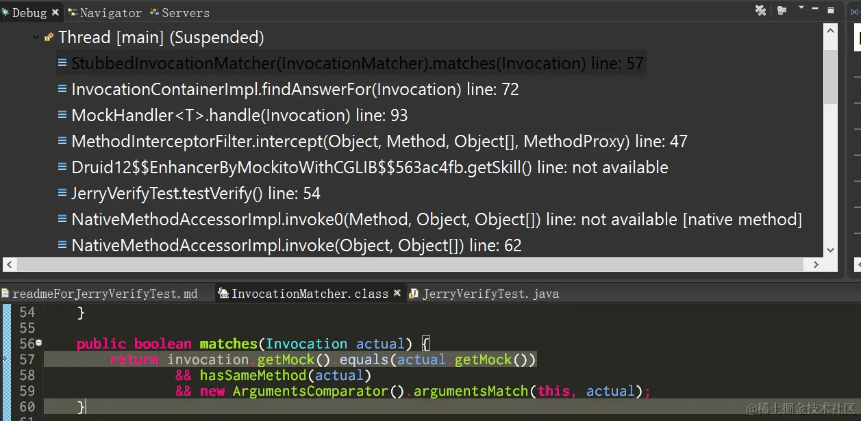This screenshot has height=421, width=861.
Task: Click the debug view layout icon
Action: click(782, 10)
